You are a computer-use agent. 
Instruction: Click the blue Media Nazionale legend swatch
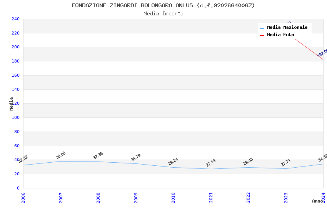(x=262, y=28)
